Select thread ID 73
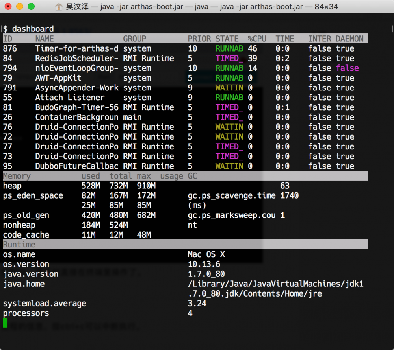Screen dimensions: 394x350 point(7,156)
